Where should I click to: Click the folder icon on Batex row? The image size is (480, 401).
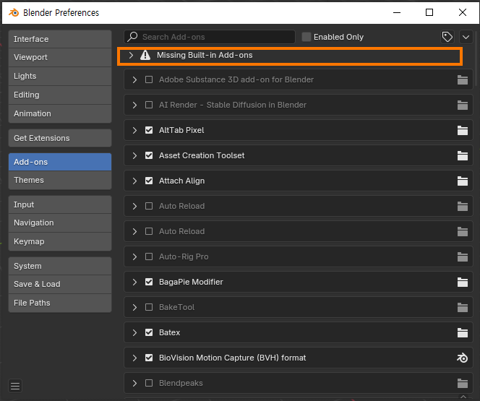point(462,333)
